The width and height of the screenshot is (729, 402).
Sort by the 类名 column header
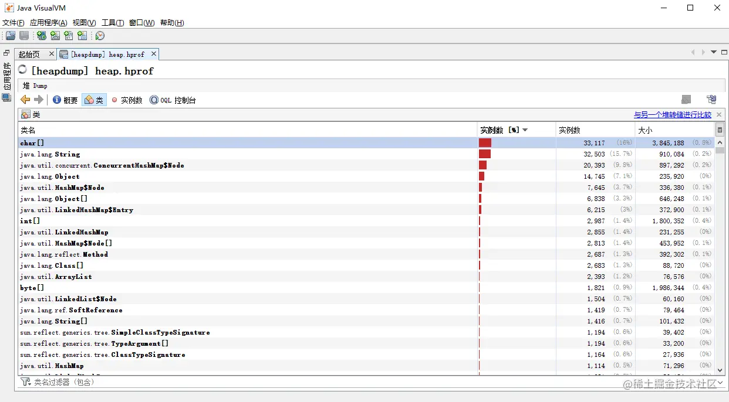(248, 130)
